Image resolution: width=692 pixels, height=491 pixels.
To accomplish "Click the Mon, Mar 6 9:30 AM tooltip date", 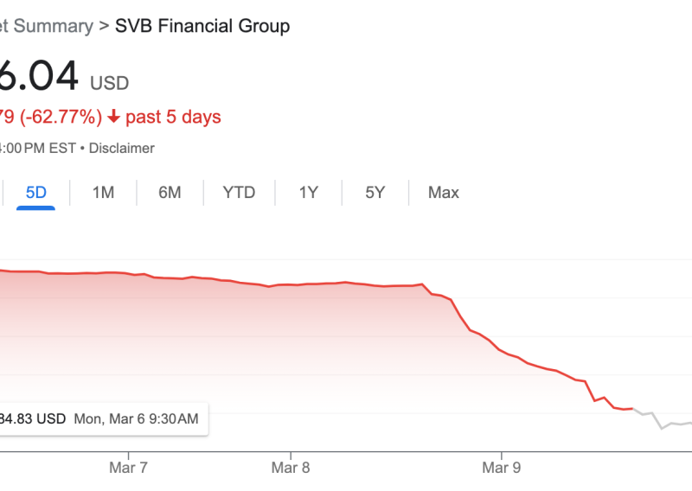I will (x=136, y=419).
